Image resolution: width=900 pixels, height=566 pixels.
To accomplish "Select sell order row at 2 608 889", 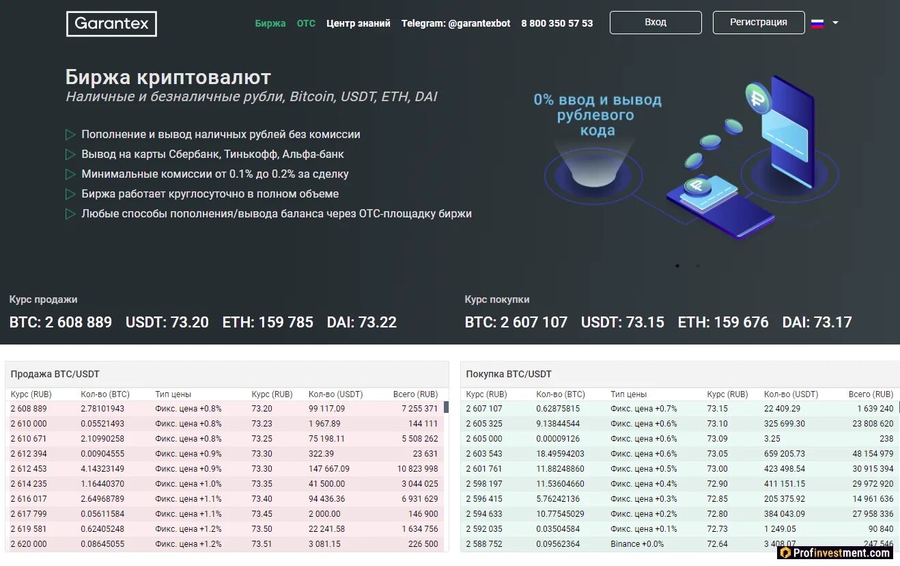I will (x=225, y=409).
